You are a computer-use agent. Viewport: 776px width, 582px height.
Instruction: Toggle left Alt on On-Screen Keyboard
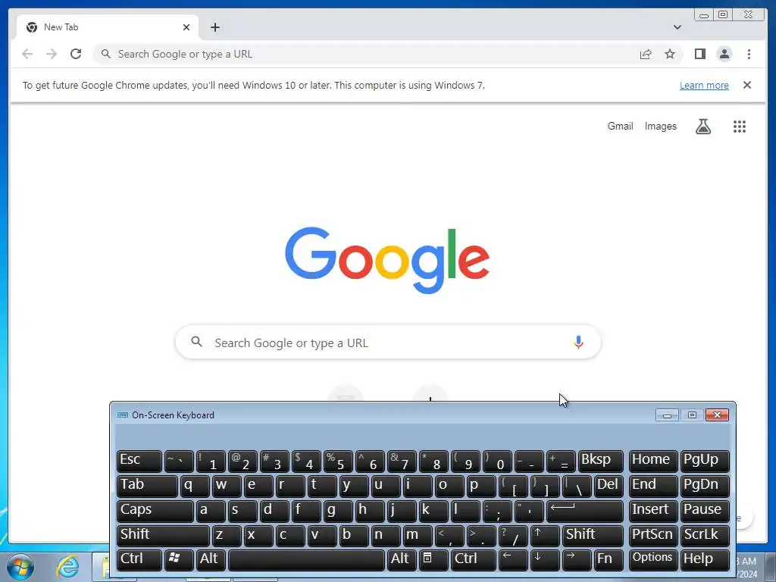211,560
